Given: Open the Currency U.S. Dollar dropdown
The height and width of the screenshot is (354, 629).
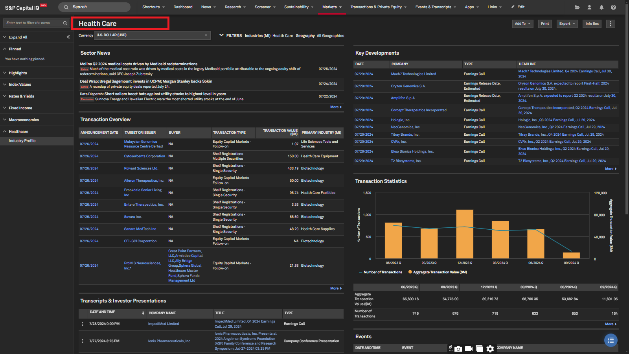Looking at the screenshot, I should pos(152,35).
